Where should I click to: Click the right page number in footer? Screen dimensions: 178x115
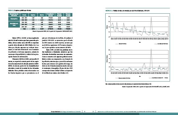[93, 112]
